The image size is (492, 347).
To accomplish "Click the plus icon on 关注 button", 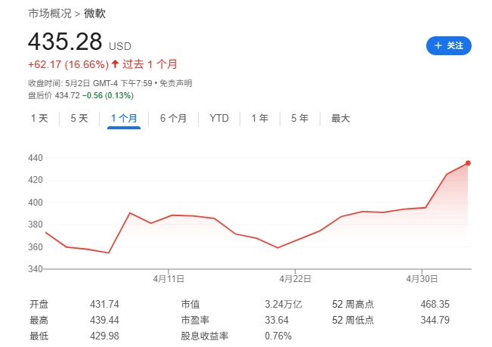I will pyautogui.click(x=438, y=46).
